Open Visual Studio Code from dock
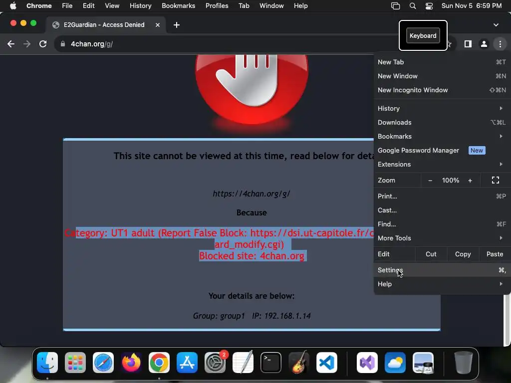This screenshot has height=383, width=511. [326, 363]
